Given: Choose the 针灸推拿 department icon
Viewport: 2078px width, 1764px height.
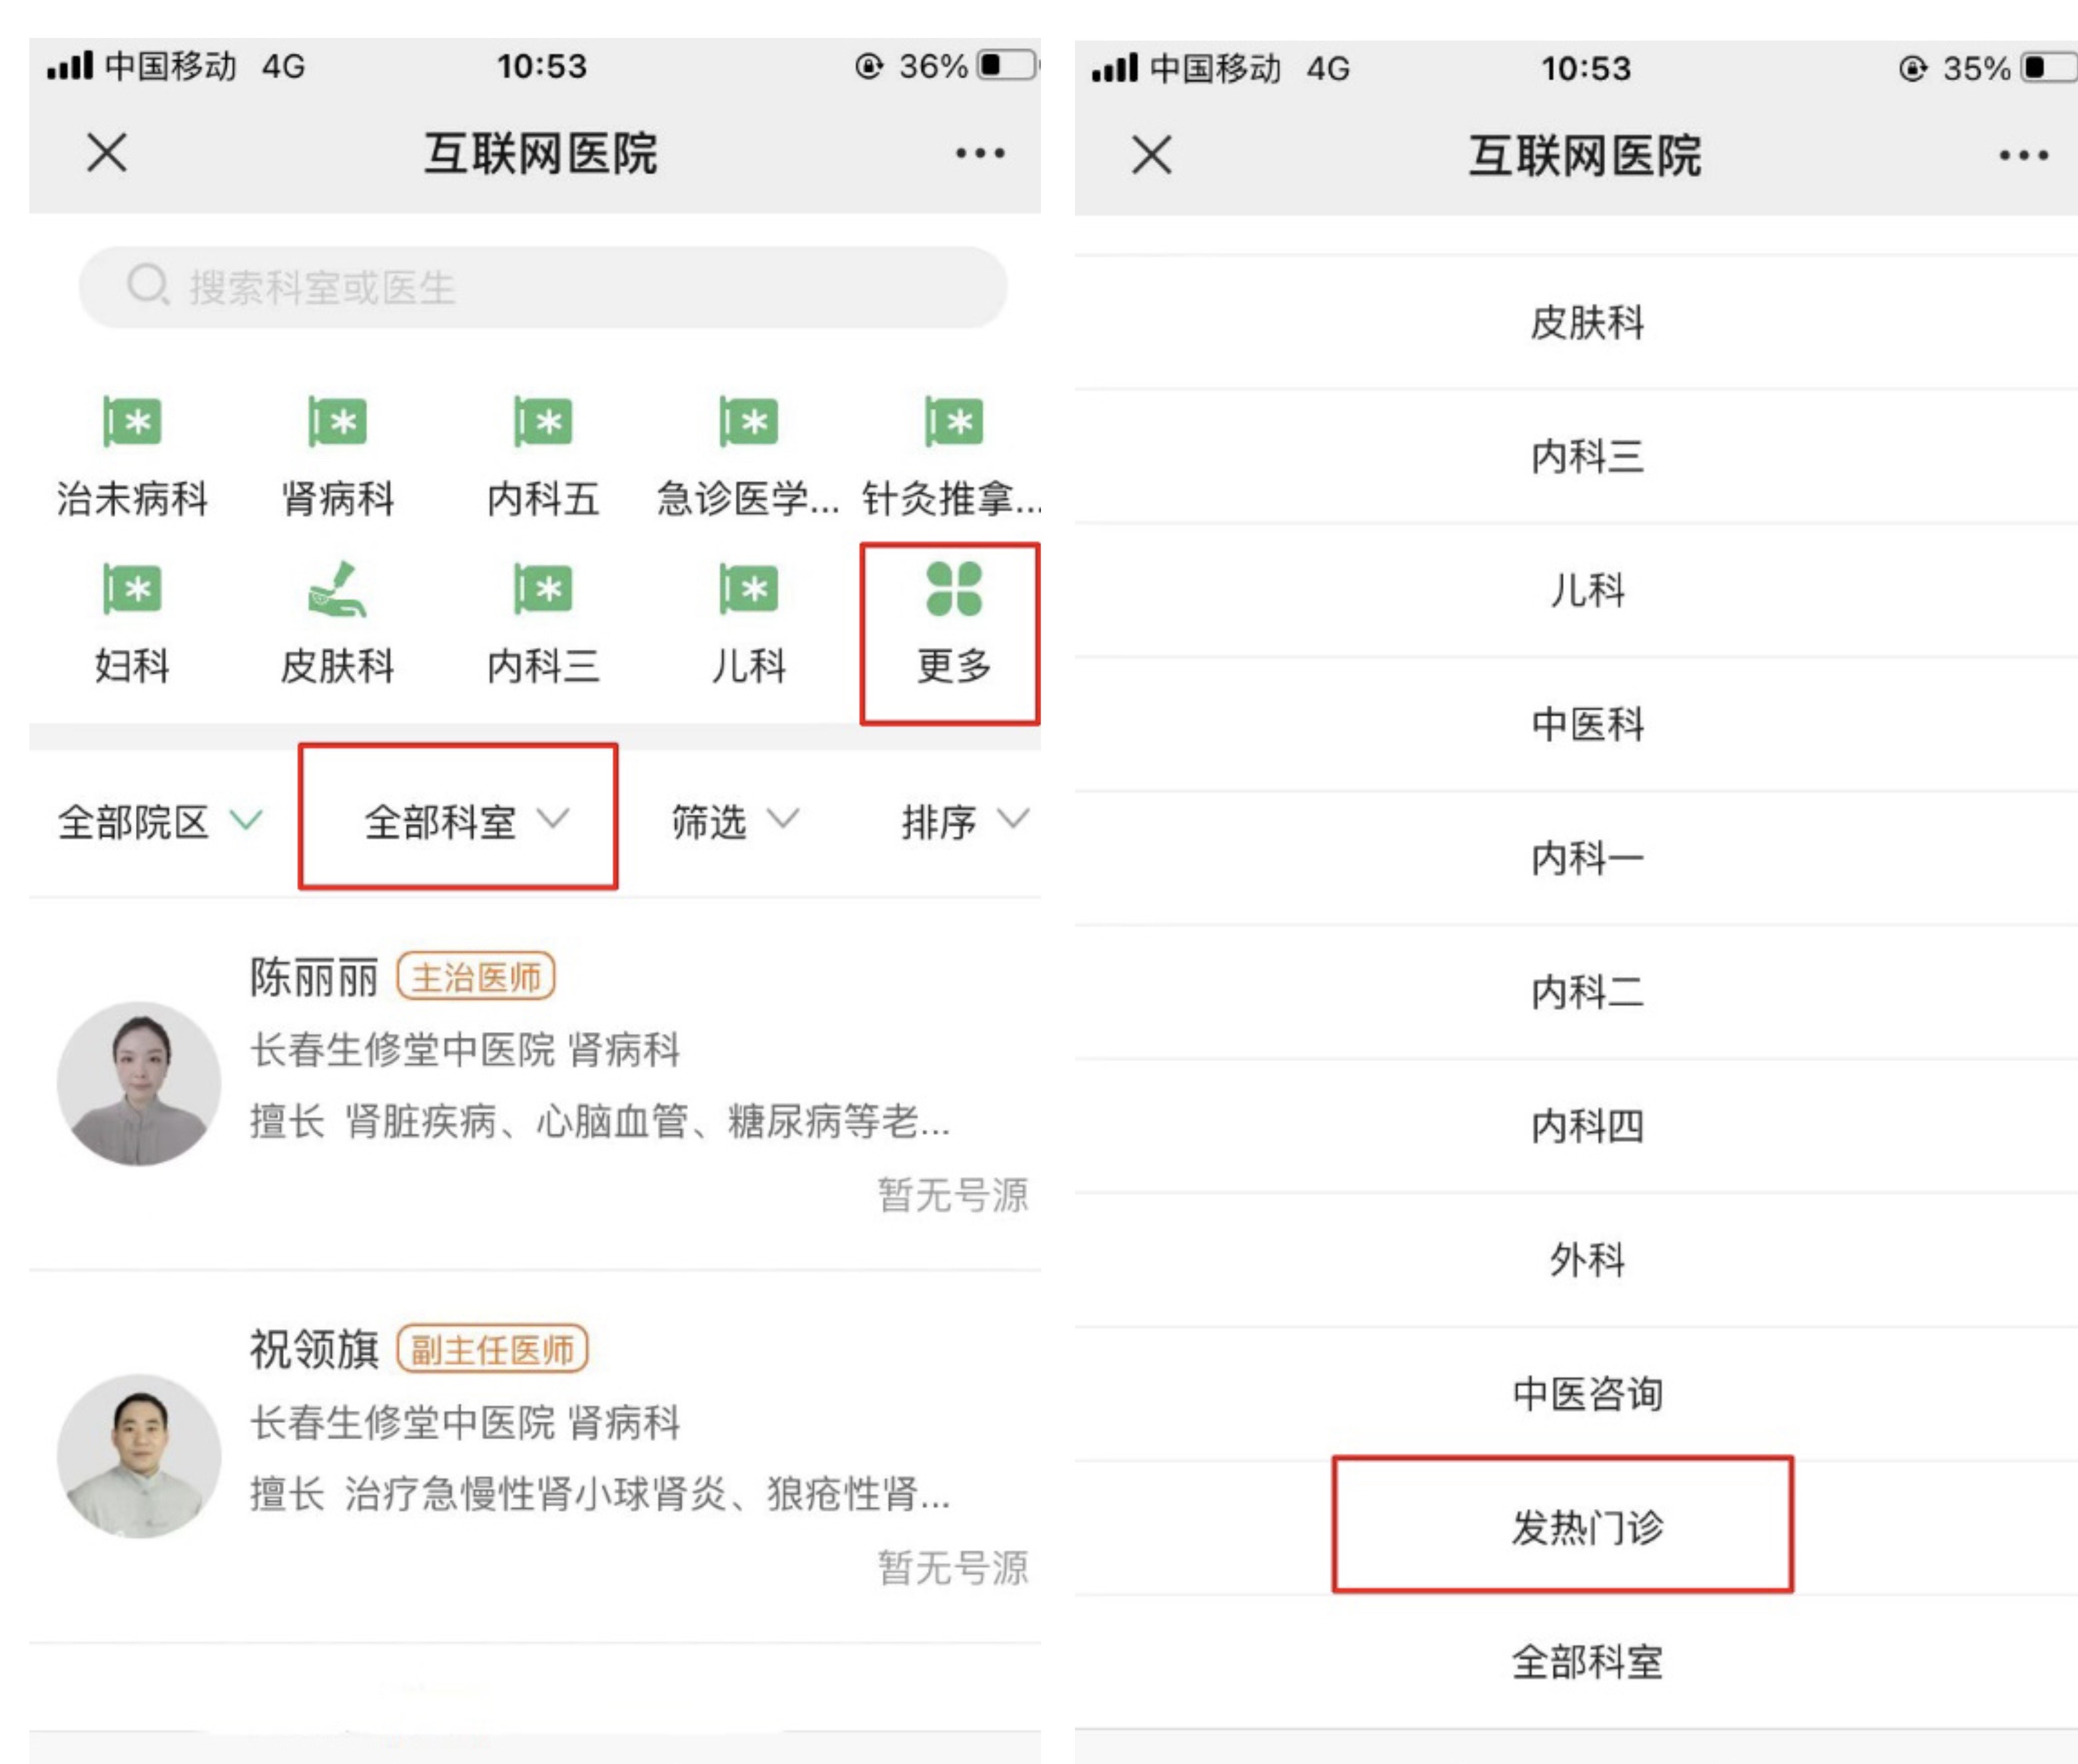Looking at the screenshot, I should coord(953,423).
